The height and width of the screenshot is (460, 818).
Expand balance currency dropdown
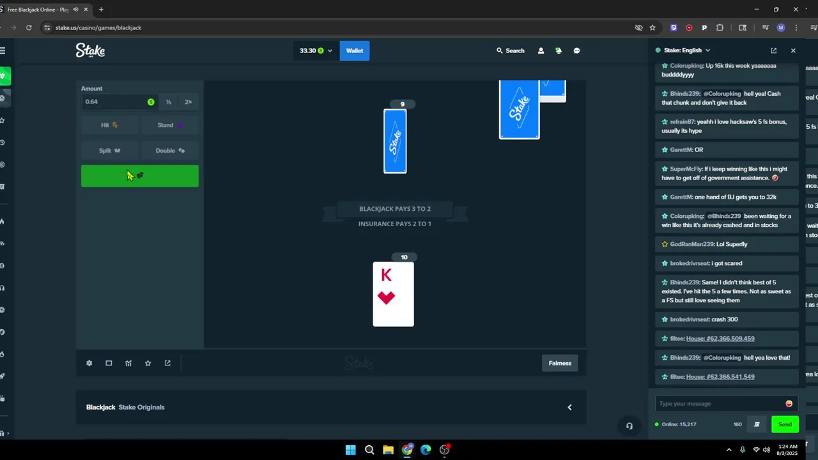[330, 50]
